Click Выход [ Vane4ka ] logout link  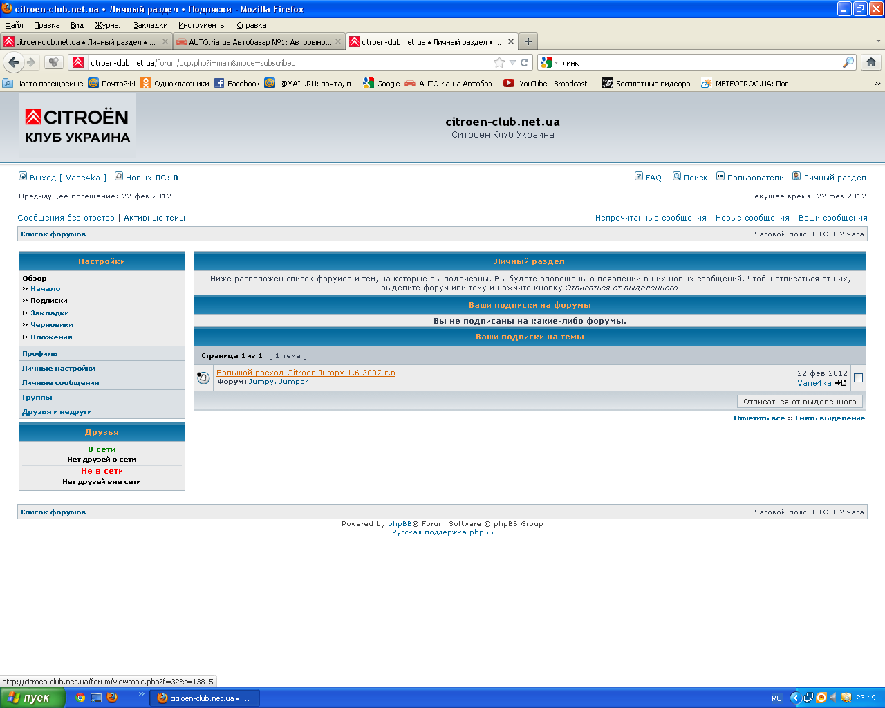click(x=62, y=178)
